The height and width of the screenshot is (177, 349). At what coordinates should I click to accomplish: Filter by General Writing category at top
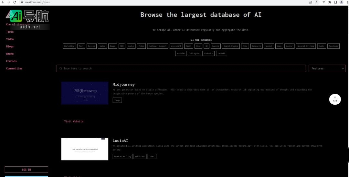tap(306, 46)
